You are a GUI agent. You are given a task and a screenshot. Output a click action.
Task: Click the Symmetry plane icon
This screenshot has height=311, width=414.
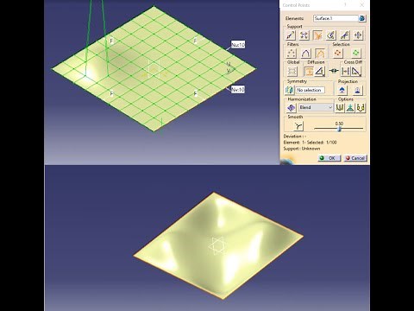coord(289,90)
